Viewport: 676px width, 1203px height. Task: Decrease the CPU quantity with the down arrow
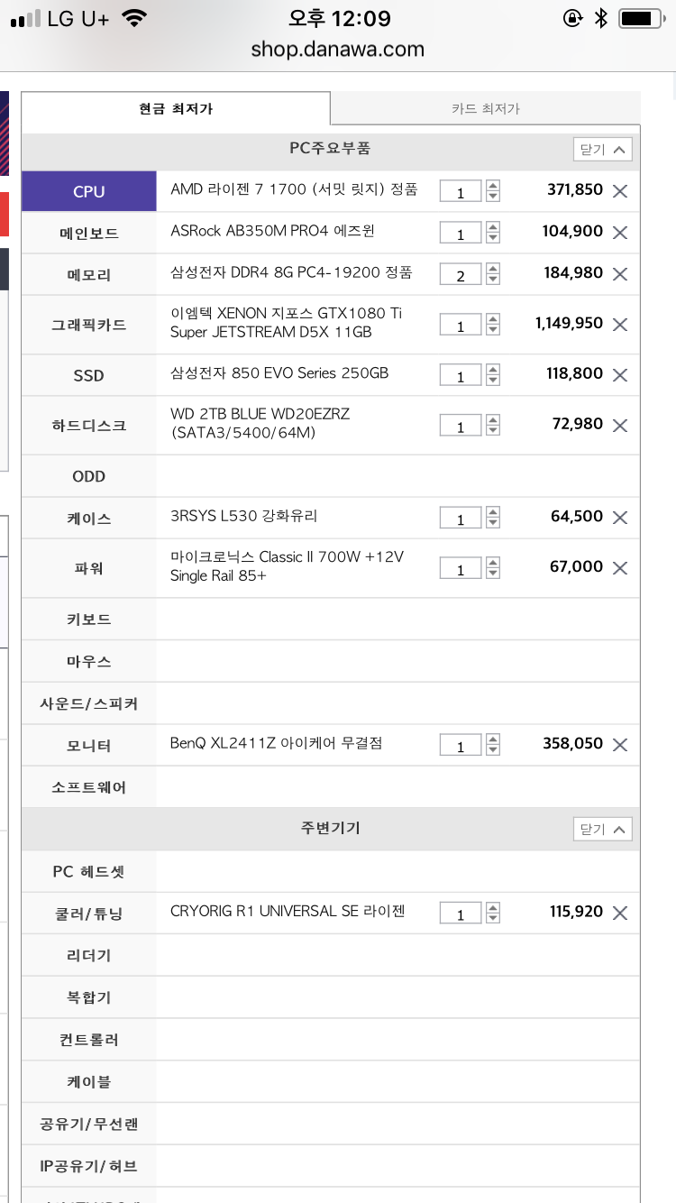coord(492,197)
